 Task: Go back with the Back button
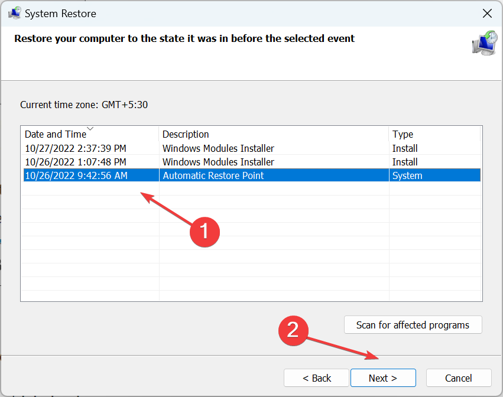pyautogui.click(x=317, y=378)
